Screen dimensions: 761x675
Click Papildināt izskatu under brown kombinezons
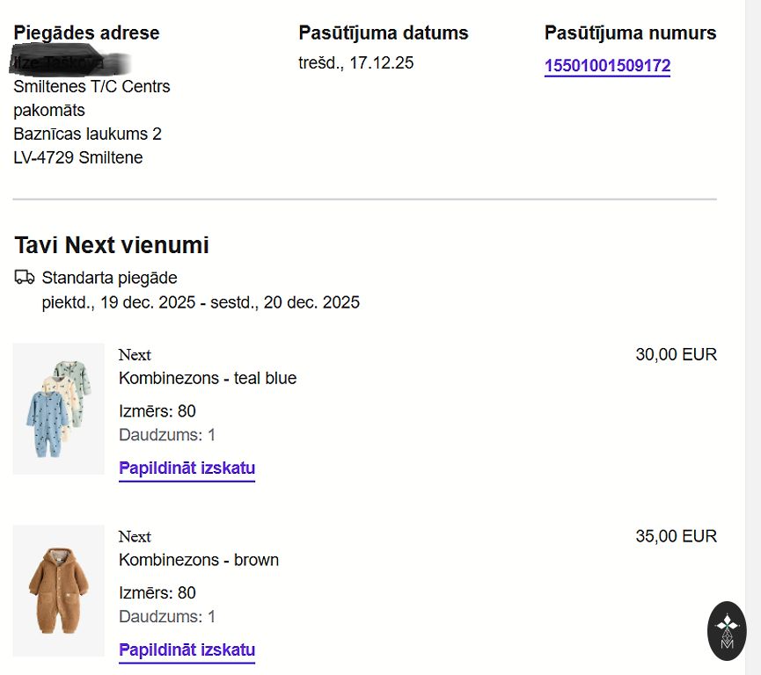[187, 650]
